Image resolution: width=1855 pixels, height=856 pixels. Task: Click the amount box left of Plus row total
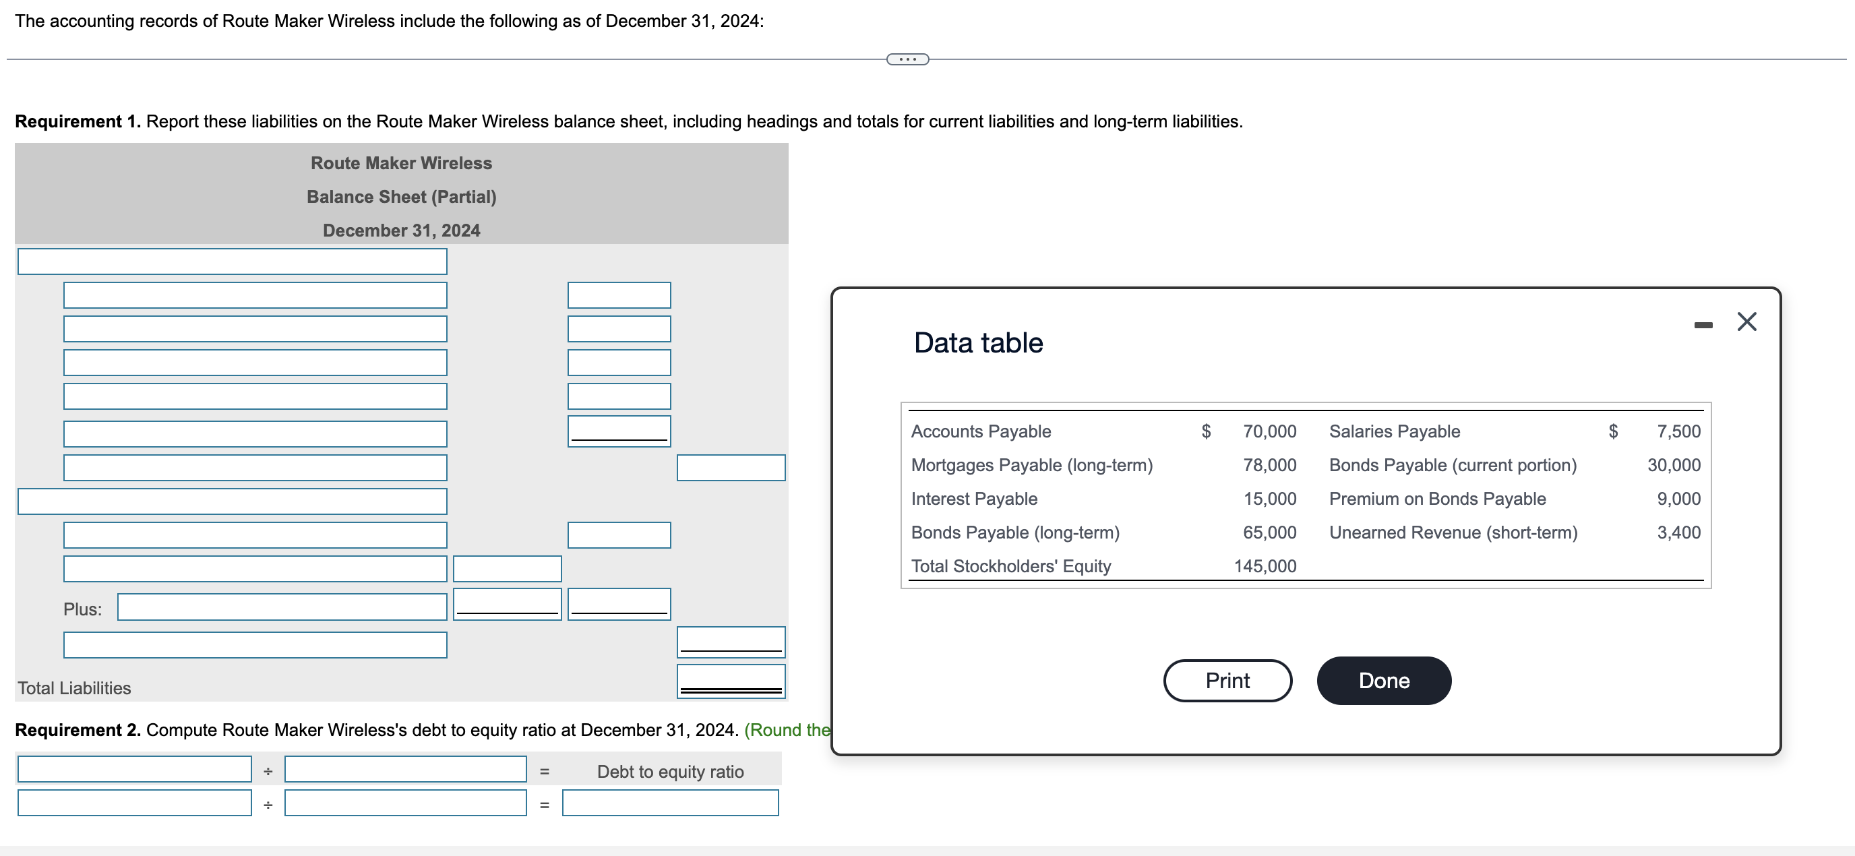coord(507,603)
